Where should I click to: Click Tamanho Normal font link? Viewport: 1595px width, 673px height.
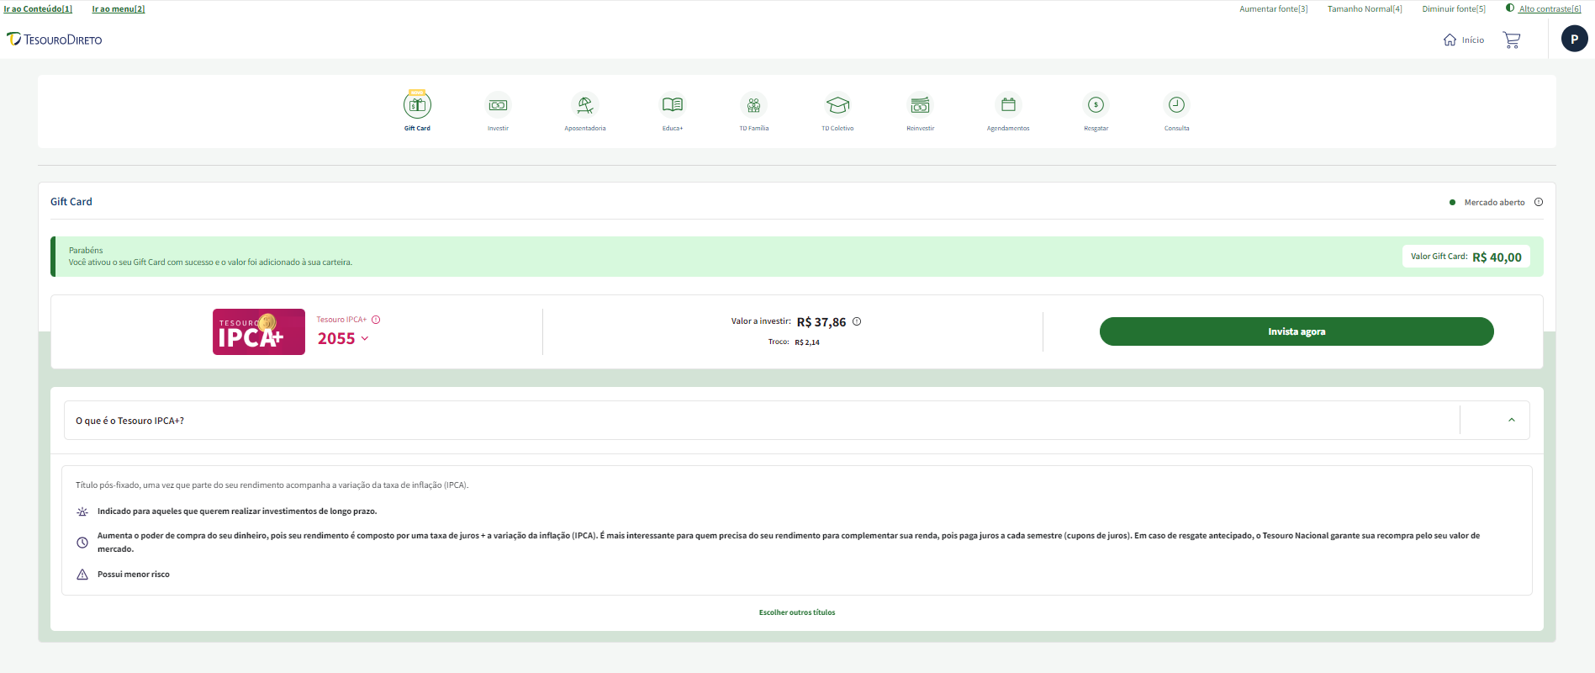point(1365,8)
